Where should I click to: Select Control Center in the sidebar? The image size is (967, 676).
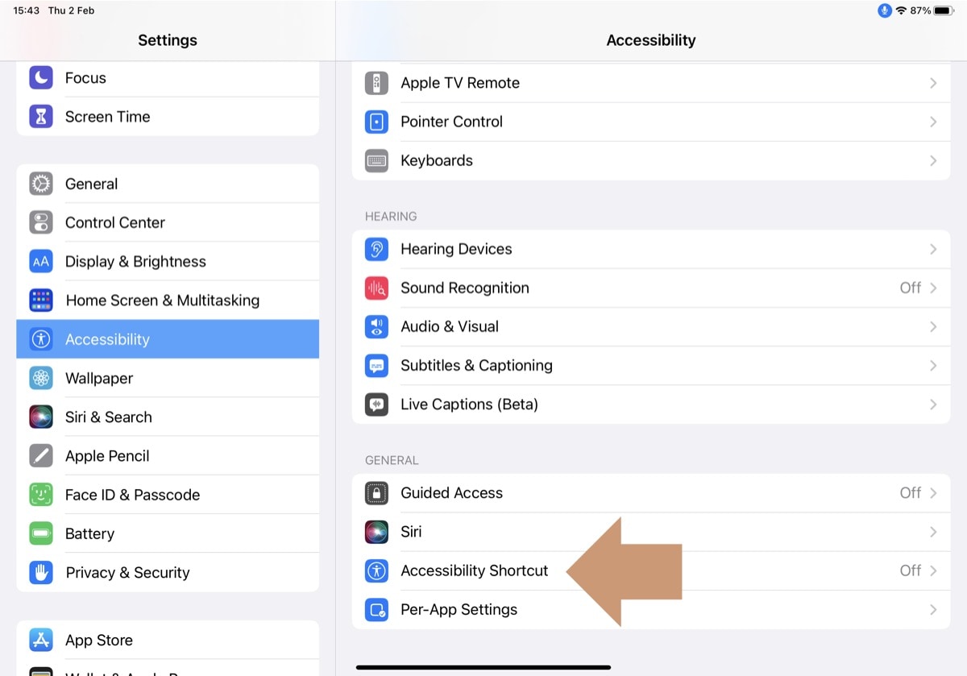(x=168, y=222)
